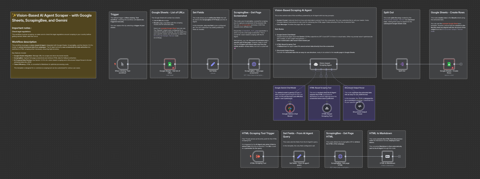The width and height of the screenshot is (480, 179).
Task: Select the Set fields pencil node
Action: (213, 64)
